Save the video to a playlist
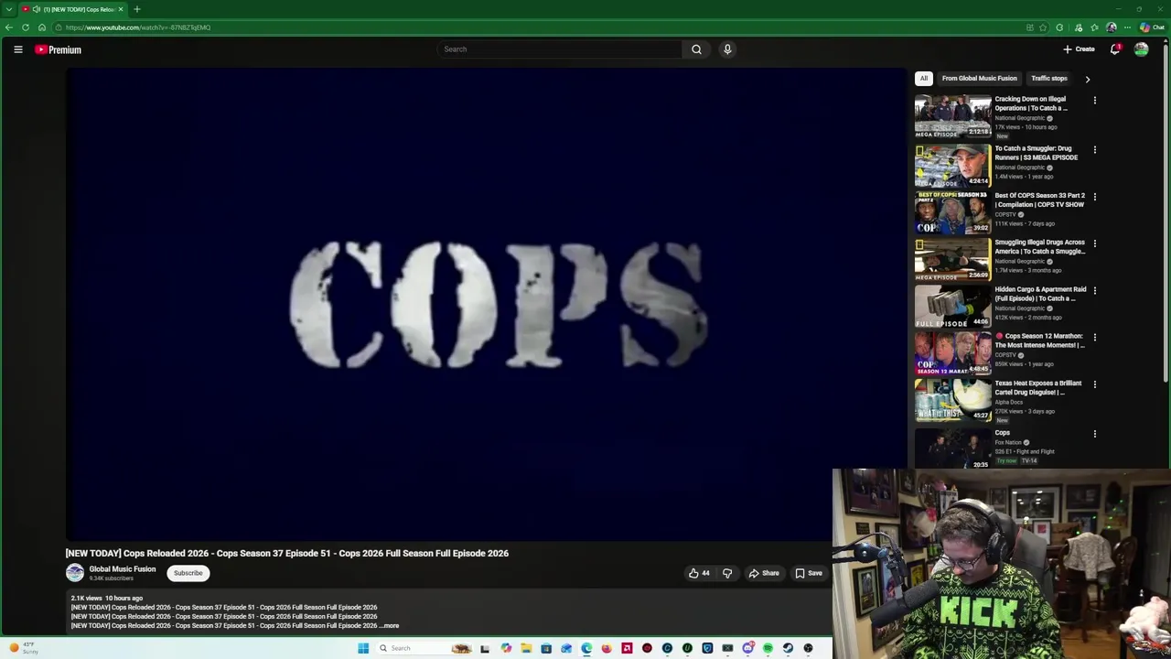The image size is (1171, 659). pos(809,573)
